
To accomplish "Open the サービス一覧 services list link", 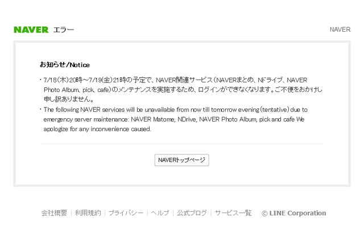I will tap(233, 213).
